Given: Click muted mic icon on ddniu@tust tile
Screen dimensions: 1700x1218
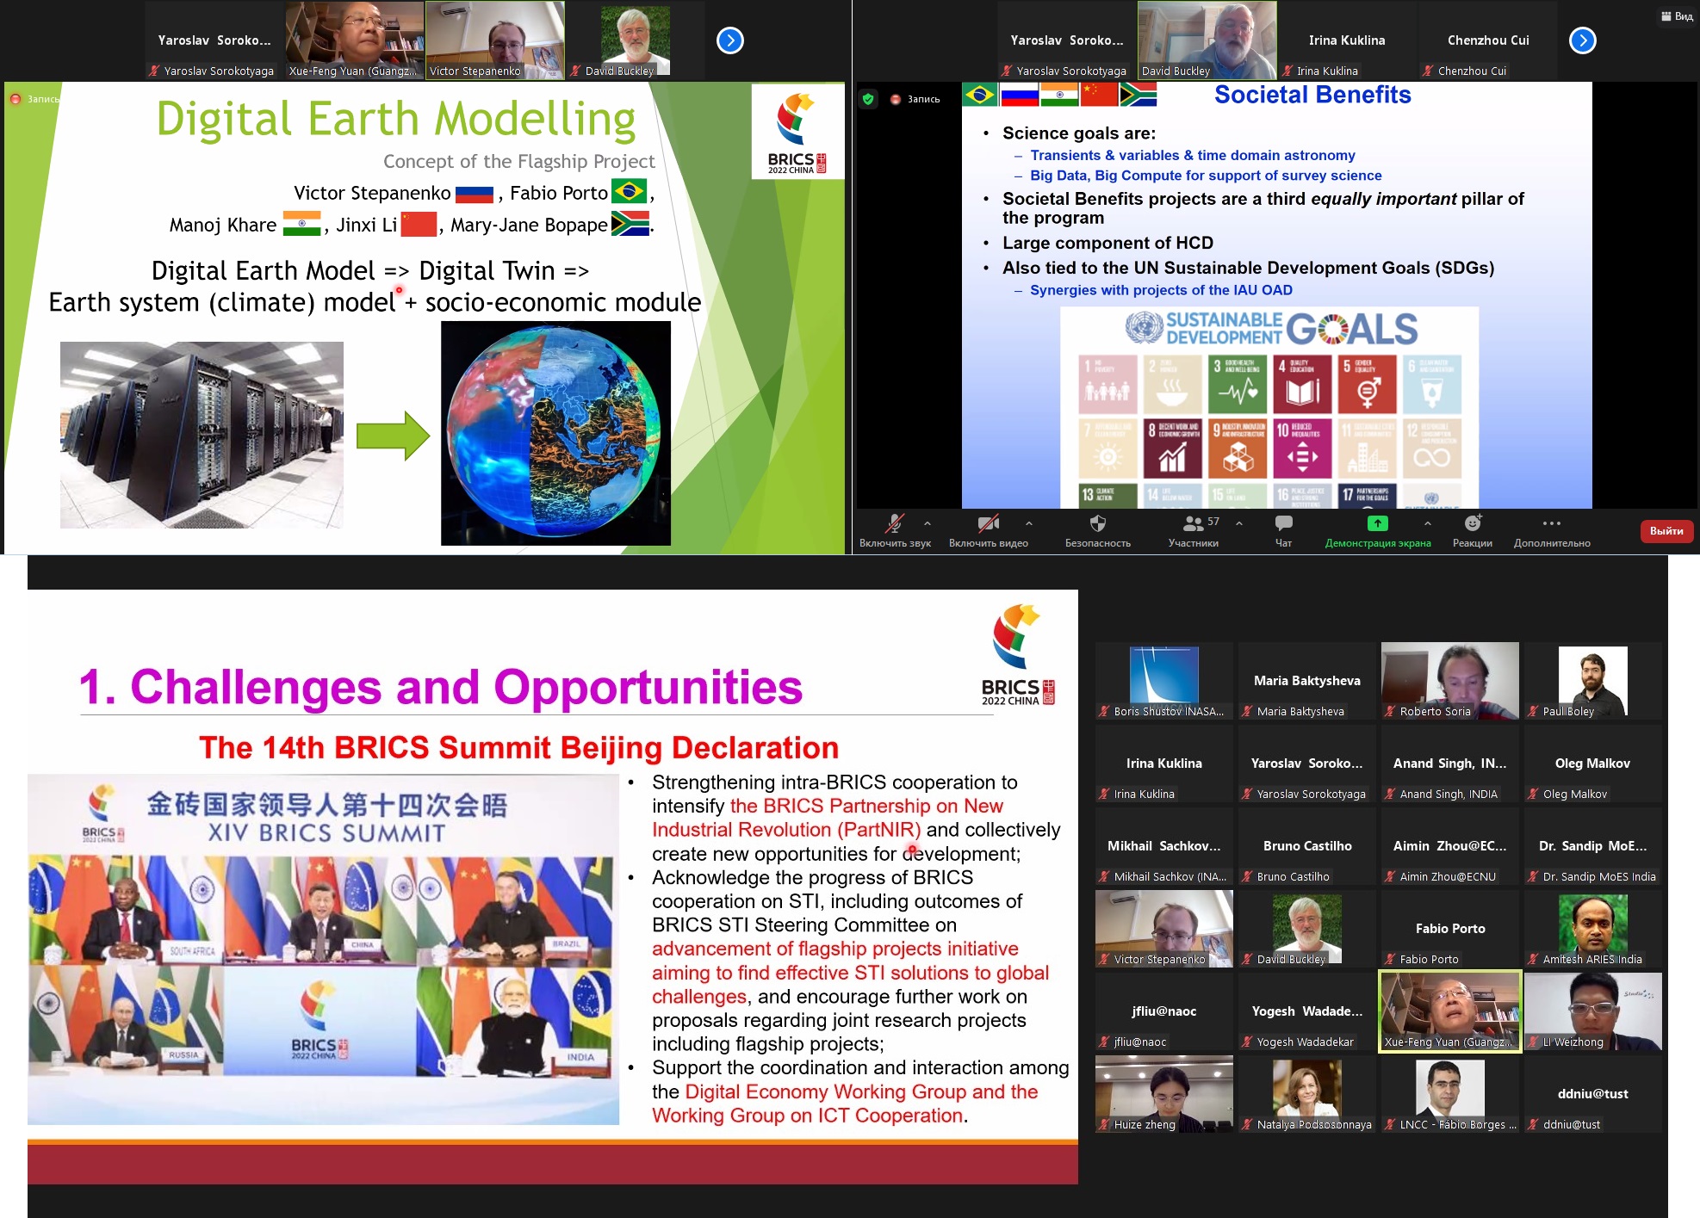Looking at the screenshot, I should (1533, 1124).
